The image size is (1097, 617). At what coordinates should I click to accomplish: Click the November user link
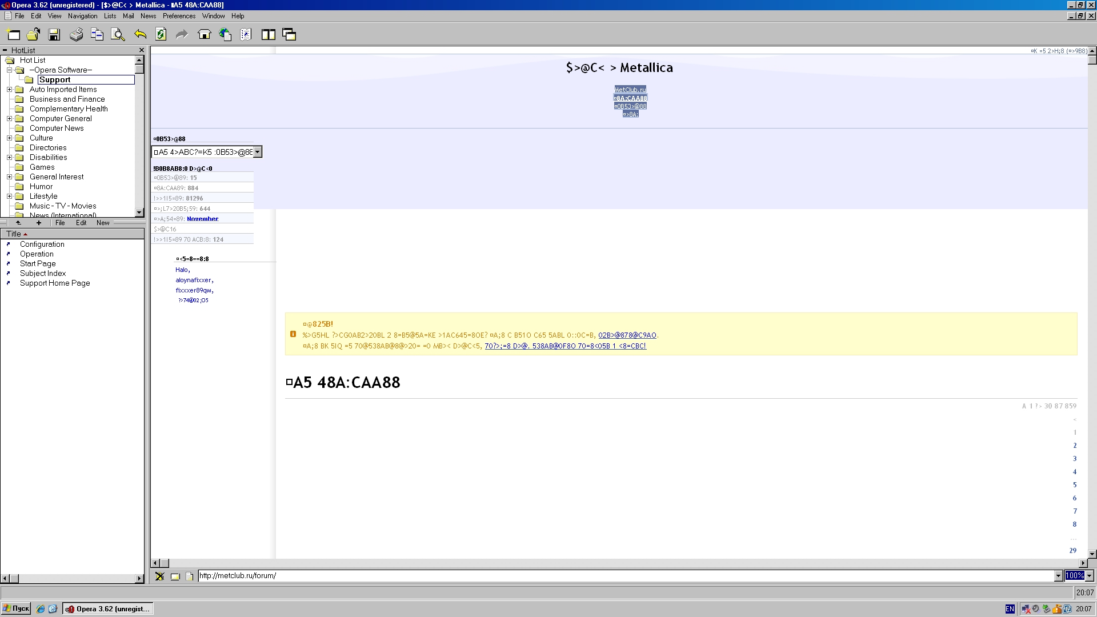coord(202,219)
